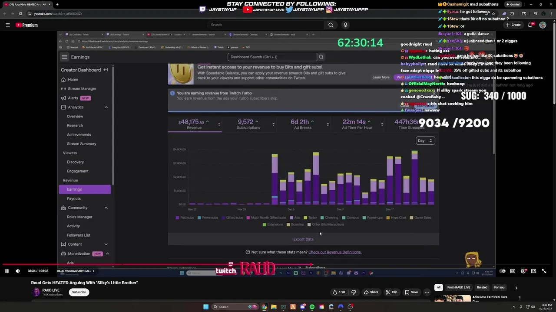Select the All suggestions chip
Screen dimensions: 556x312
tap(439, 287)
